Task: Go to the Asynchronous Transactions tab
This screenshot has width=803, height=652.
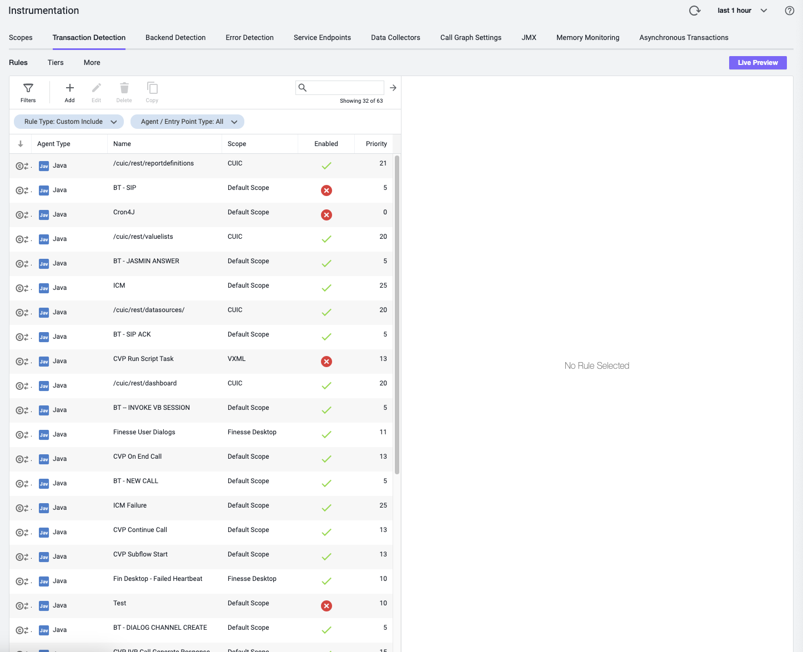Action: tap(684, 38)
